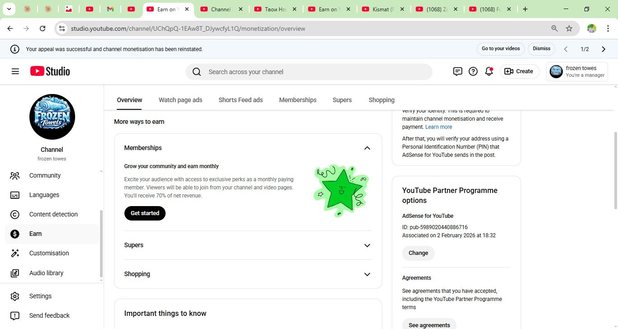Image resolution: width=618 pixels, height=329 pixels.
Task: Expand the Supers section
Action: pyautogui.click(x=367, y=245)
